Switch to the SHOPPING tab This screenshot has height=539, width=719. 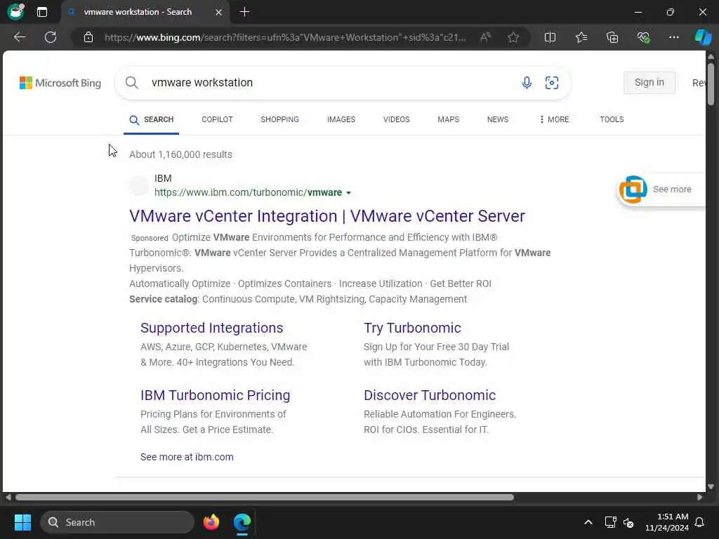(279, 119)
